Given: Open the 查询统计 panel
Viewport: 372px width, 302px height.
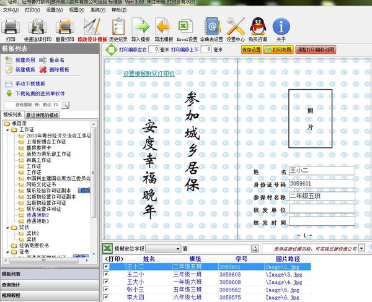Looking at the screenshot, I should point(50,285).
